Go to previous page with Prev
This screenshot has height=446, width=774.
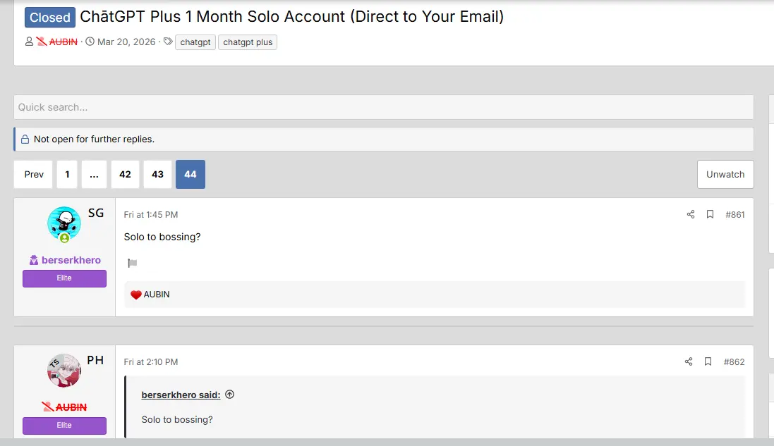tap(34, 174)
